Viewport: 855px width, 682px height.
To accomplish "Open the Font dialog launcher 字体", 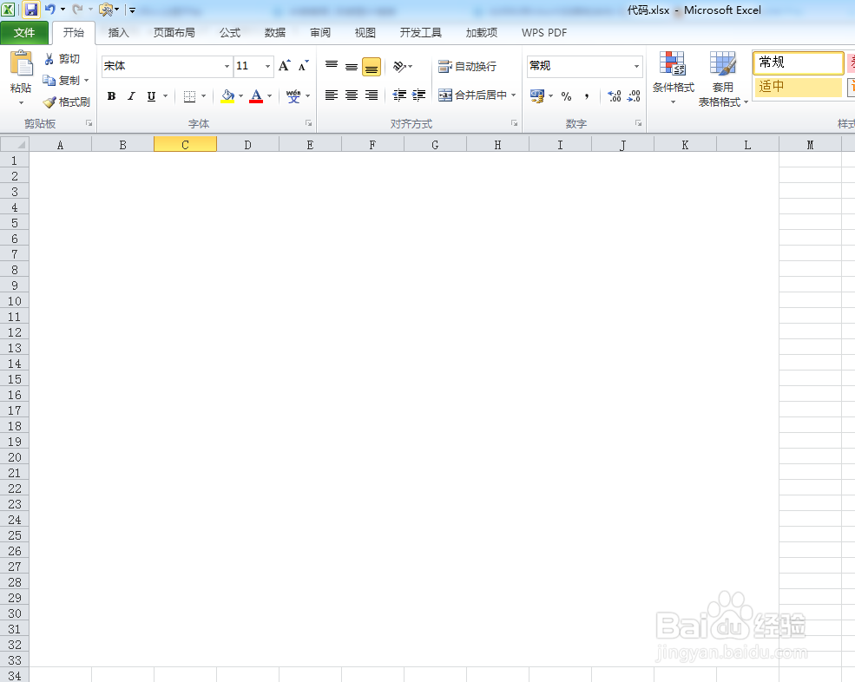I will click(309, 124).
